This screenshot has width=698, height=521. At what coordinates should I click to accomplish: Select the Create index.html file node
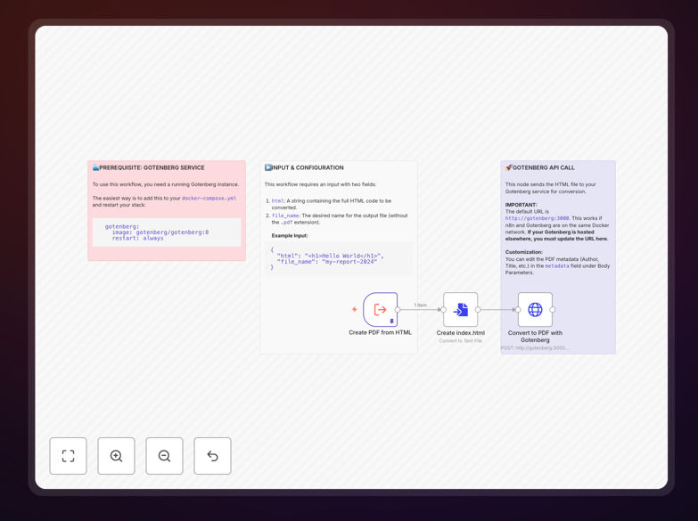click(x=460, y=309)
